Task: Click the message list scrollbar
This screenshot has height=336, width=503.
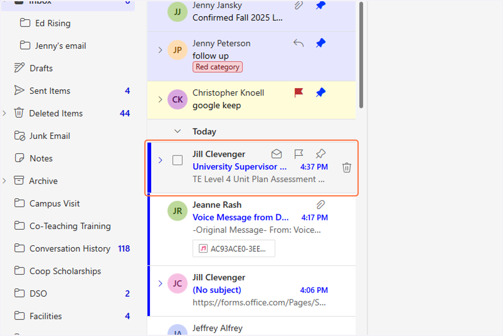Action: coord(361,55)
